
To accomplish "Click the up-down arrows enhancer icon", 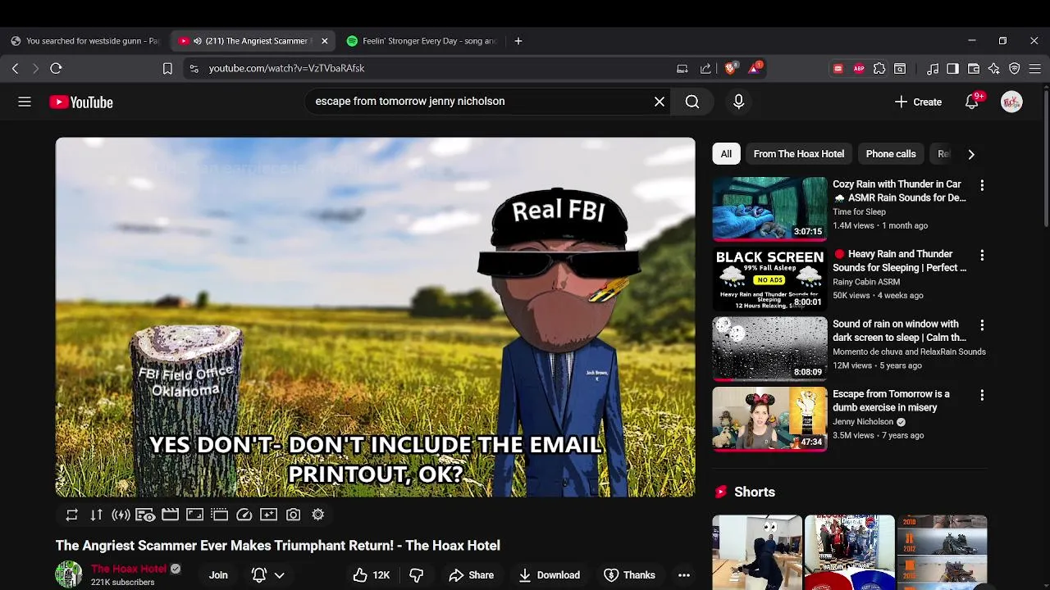I will point(97,515).
